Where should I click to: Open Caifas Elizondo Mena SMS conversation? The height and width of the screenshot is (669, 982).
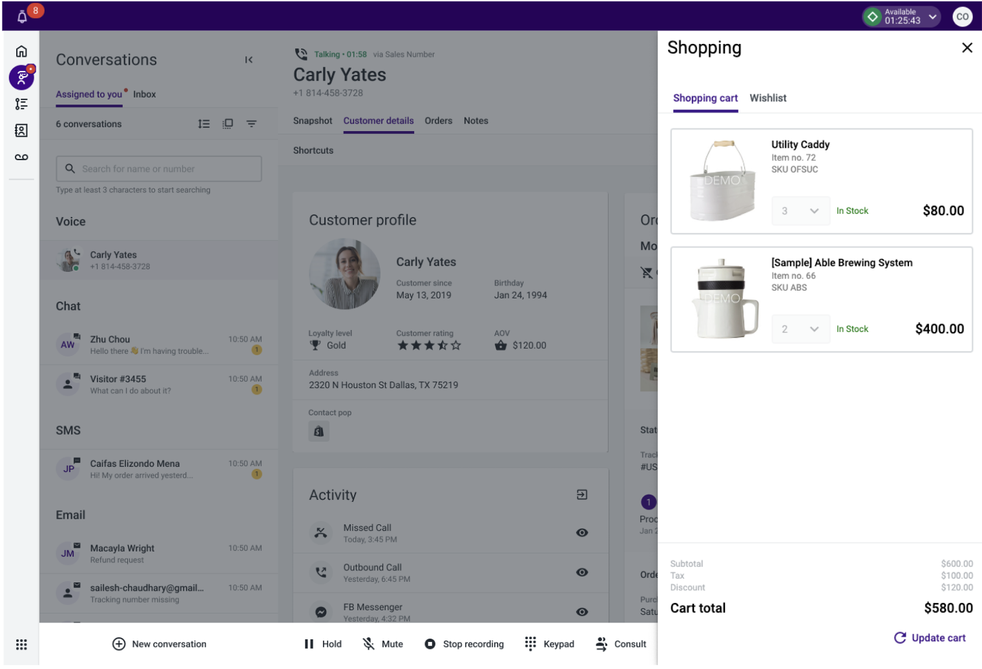pyautogui.click(x=159, y=469)
